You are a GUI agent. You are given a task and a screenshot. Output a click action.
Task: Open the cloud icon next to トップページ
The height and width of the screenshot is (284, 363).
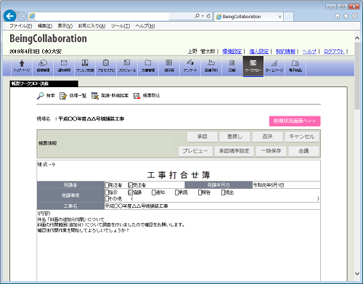pyautogui.click(x=43, y=66)
